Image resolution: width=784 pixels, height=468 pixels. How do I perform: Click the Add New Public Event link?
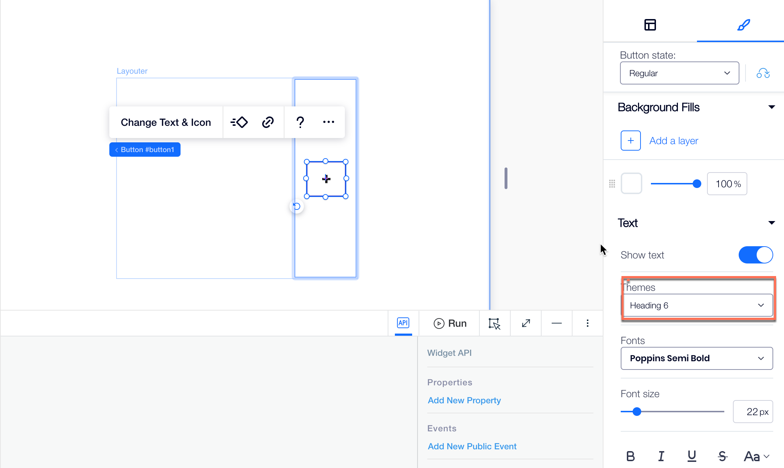coord(473,446)
